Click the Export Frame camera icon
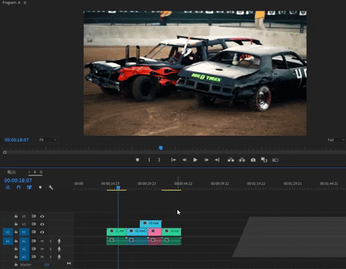The height and width of the screenshot is (269, 346). pyautogui.click(x=253, y=160)
